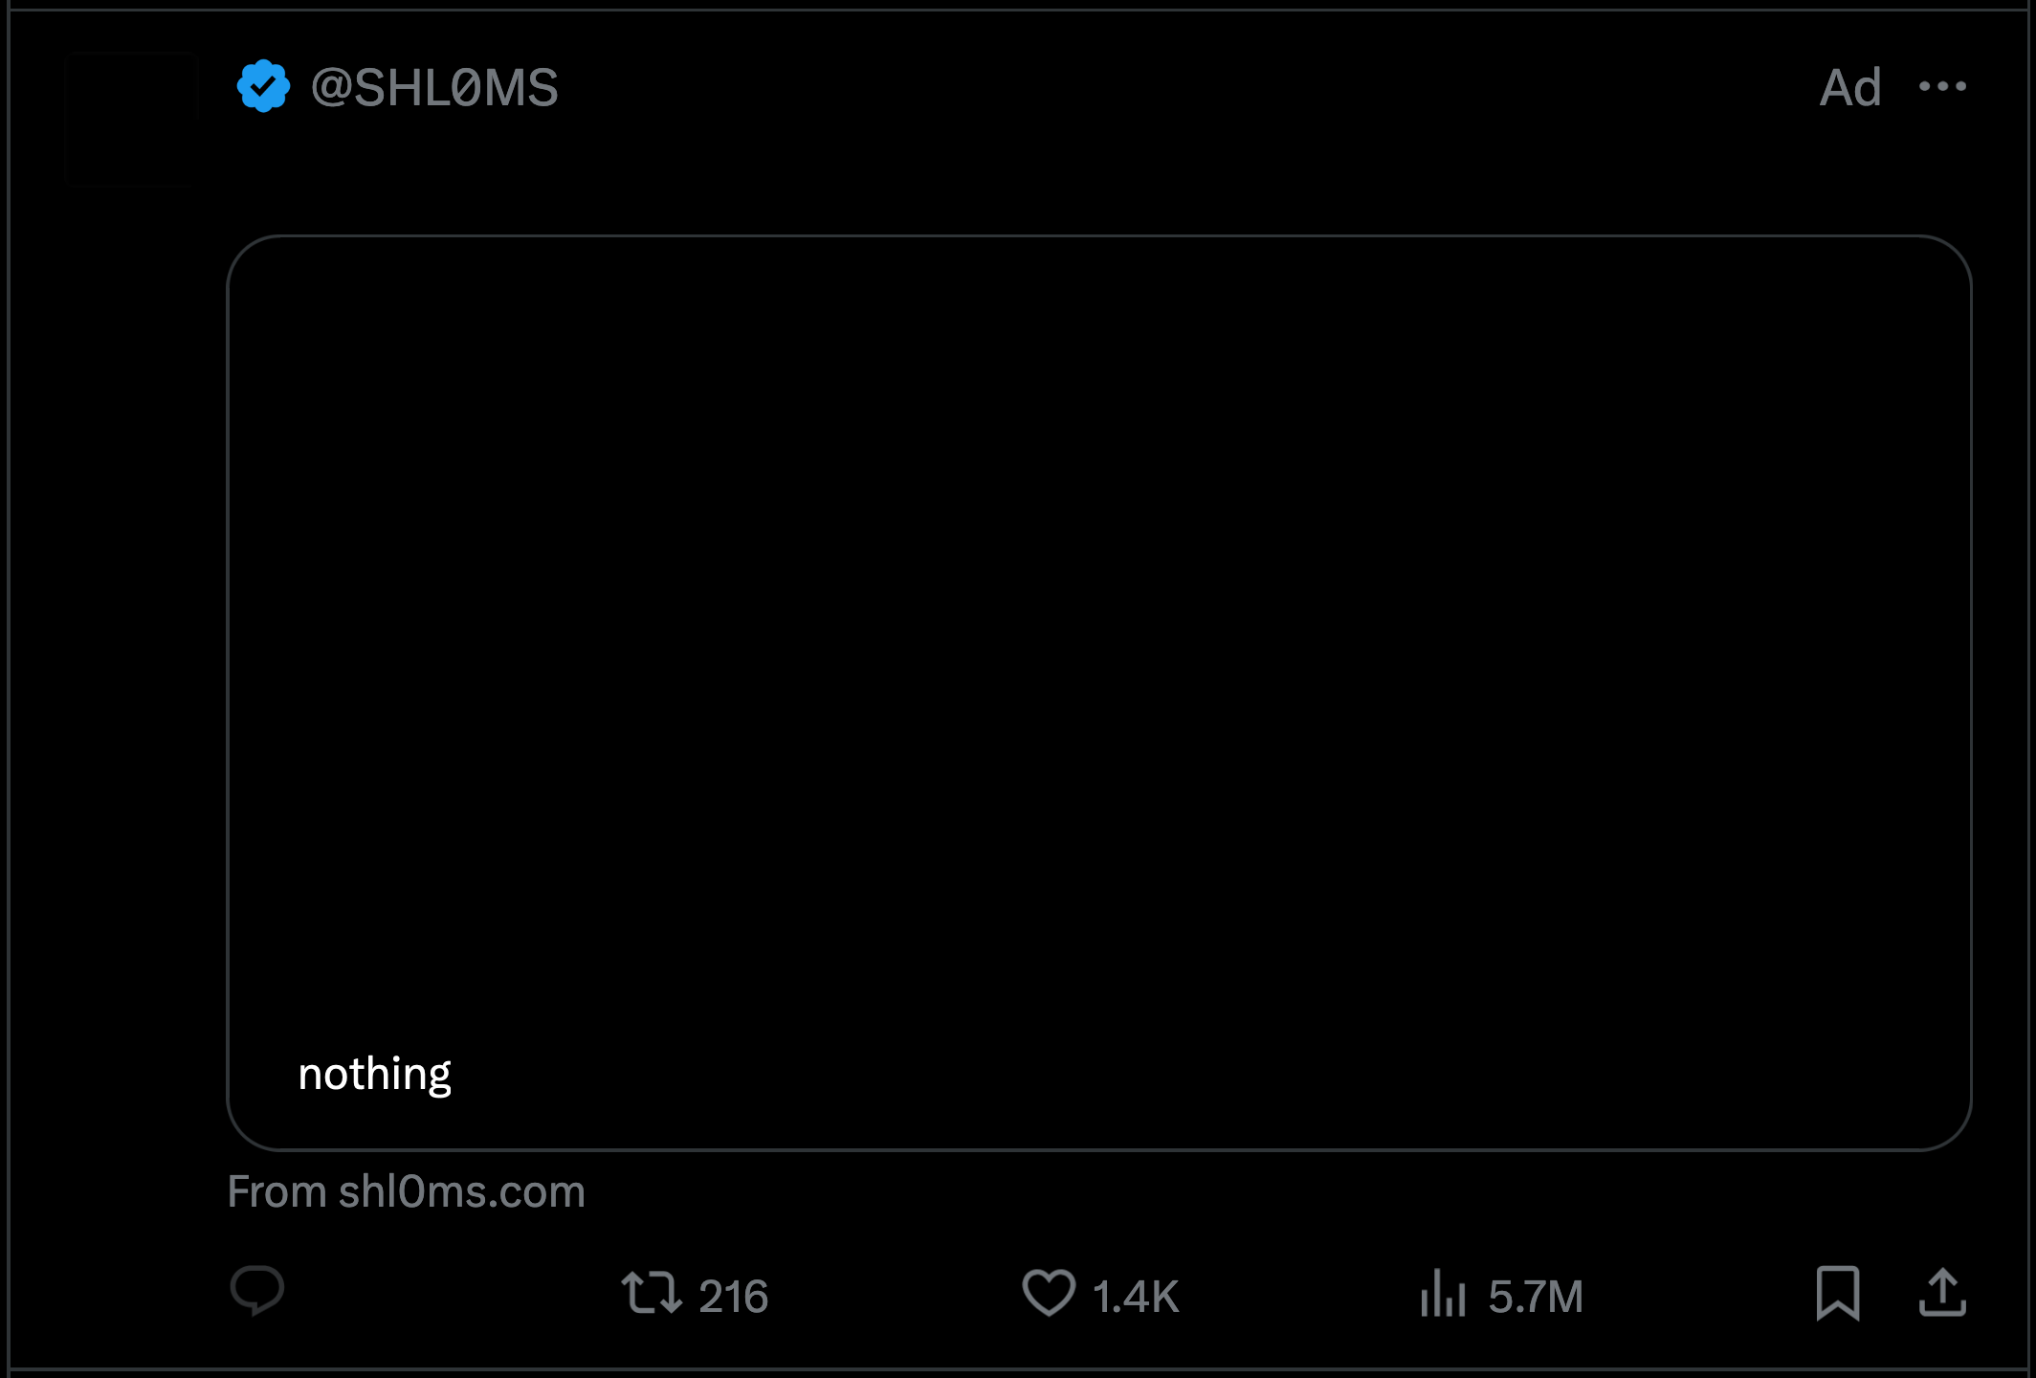Click the share upload arrow icon
Screen dimensions: 2036x1378
[x=1942, y=1294]
